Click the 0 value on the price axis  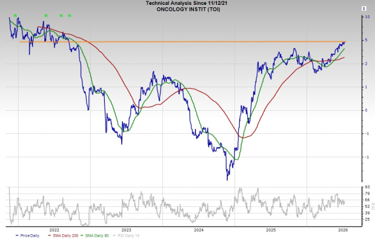(x=366, y=110)
